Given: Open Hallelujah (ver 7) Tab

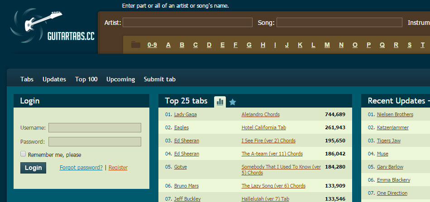Looking at the screenshot, I should click(x=265, y=199).
